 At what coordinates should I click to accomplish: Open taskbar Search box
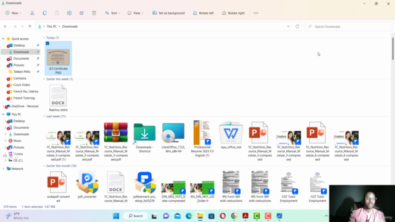[x=136, y=216]
